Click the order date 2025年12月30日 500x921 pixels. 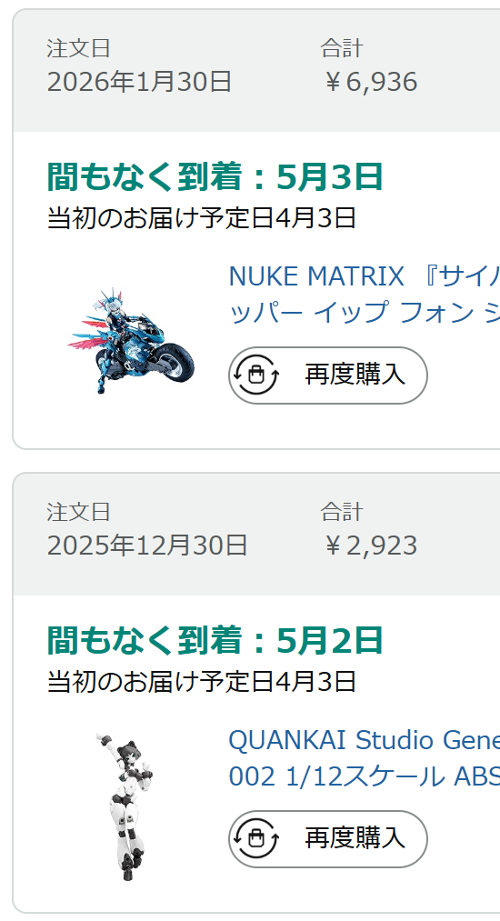pyautogui.click(x=147, y=546)
